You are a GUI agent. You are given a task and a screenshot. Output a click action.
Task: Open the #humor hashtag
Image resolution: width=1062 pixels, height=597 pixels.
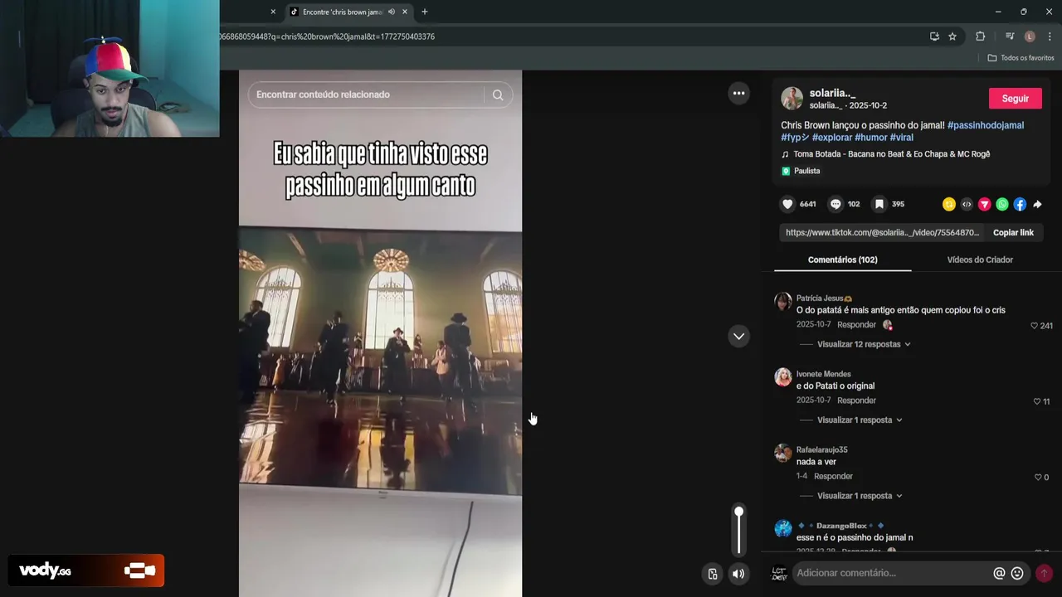[870, 138]
